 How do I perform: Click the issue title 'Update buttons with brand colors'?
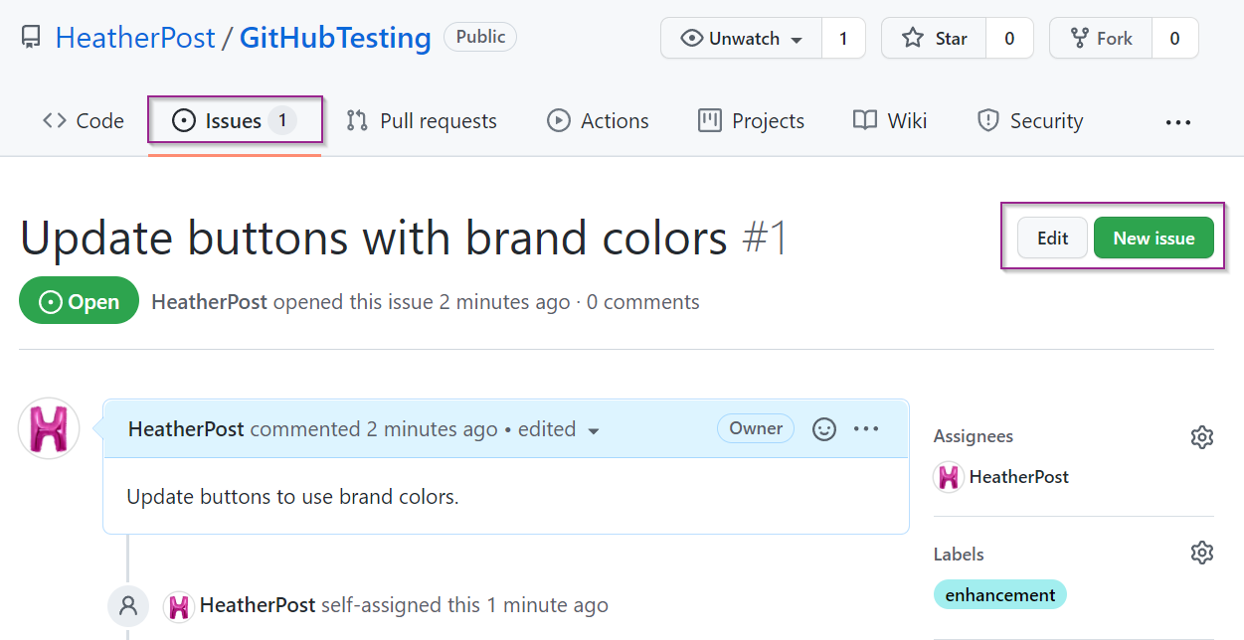coord(374,239)
